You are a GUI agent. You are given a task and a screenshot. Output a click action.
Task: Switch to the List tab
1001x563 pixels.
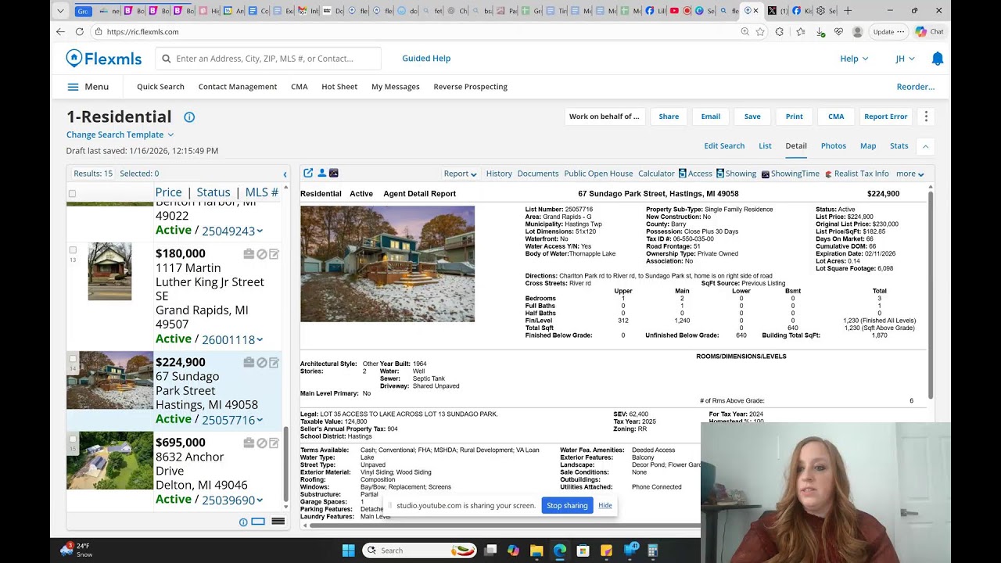point(765,146)
